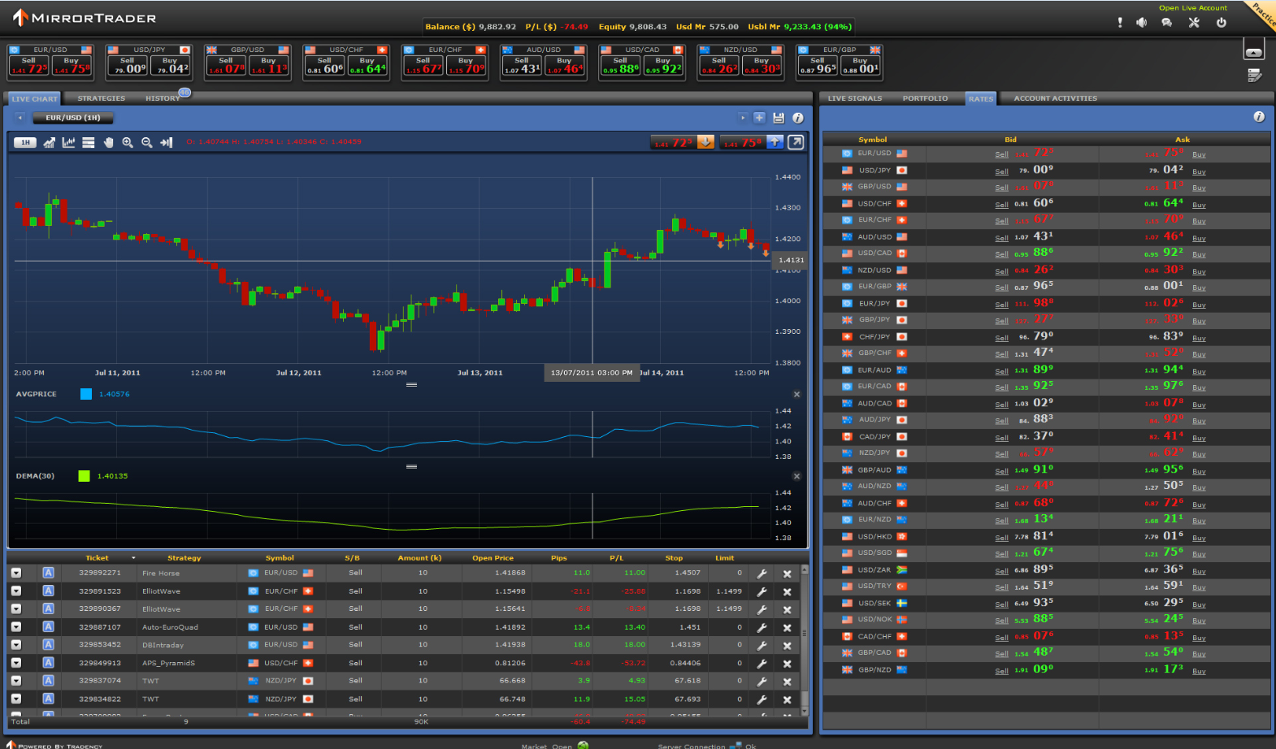This screenshot has width=1276, height=749.
Task: Click Sell link in GBP/NZD rates row
Action: (1001, 671)
